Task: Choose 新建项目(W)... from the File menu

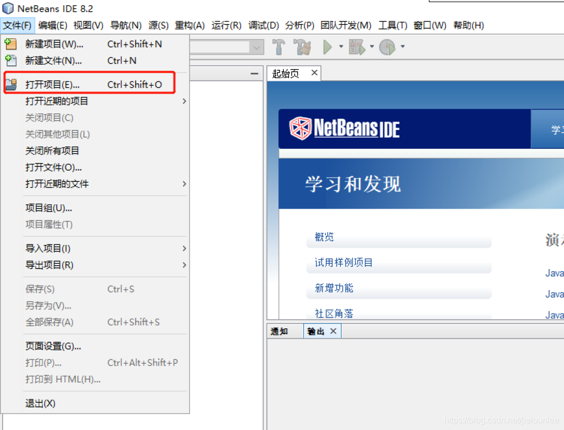Action: [95, 44]
